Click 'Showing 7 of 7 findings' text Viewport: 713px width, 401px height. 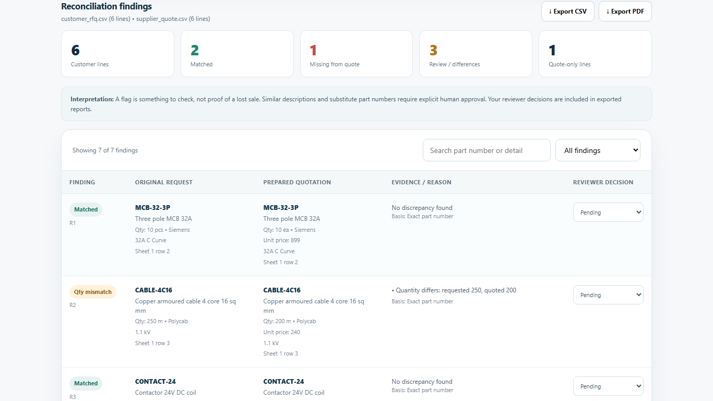(105, 150)
